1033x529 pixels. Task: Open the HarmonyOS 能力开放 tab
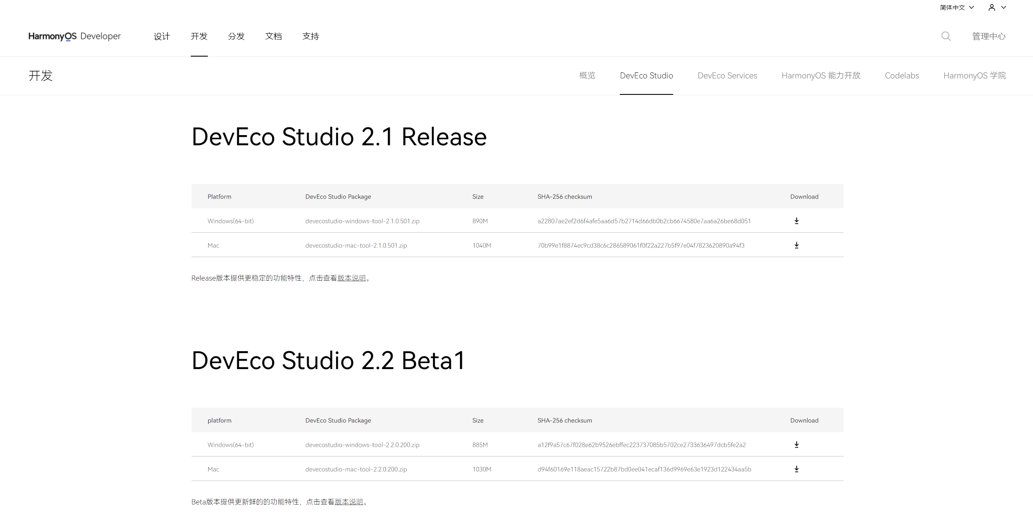(821, 76)
